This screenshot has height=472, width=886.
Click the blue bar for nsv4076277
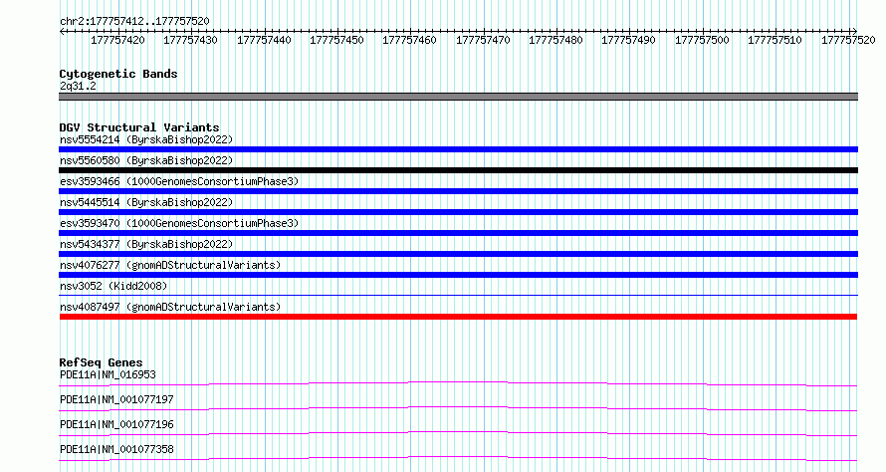coord(458,275)
